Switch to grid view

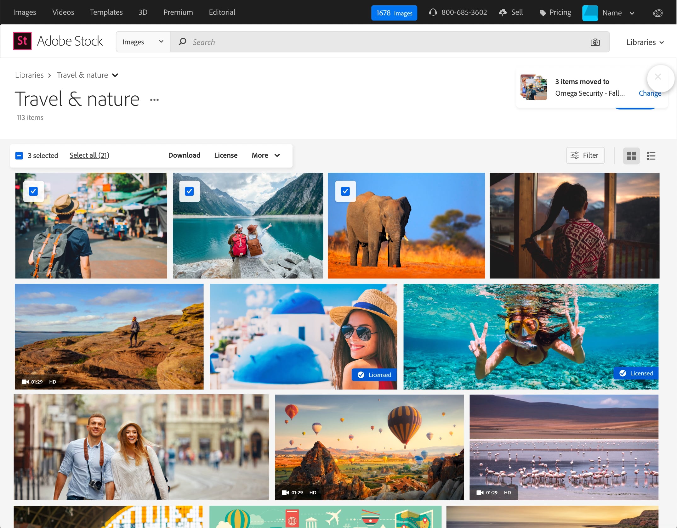click(631, 155)
